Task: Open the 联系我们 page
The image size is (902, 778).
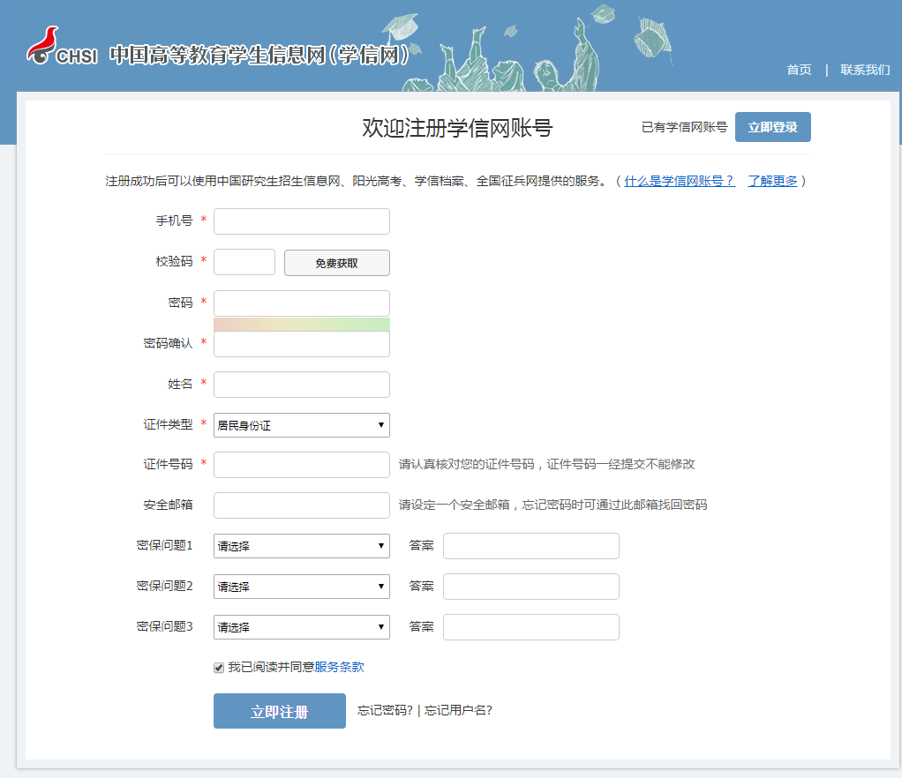Action: pyautogui.click(x=864, y=70)
